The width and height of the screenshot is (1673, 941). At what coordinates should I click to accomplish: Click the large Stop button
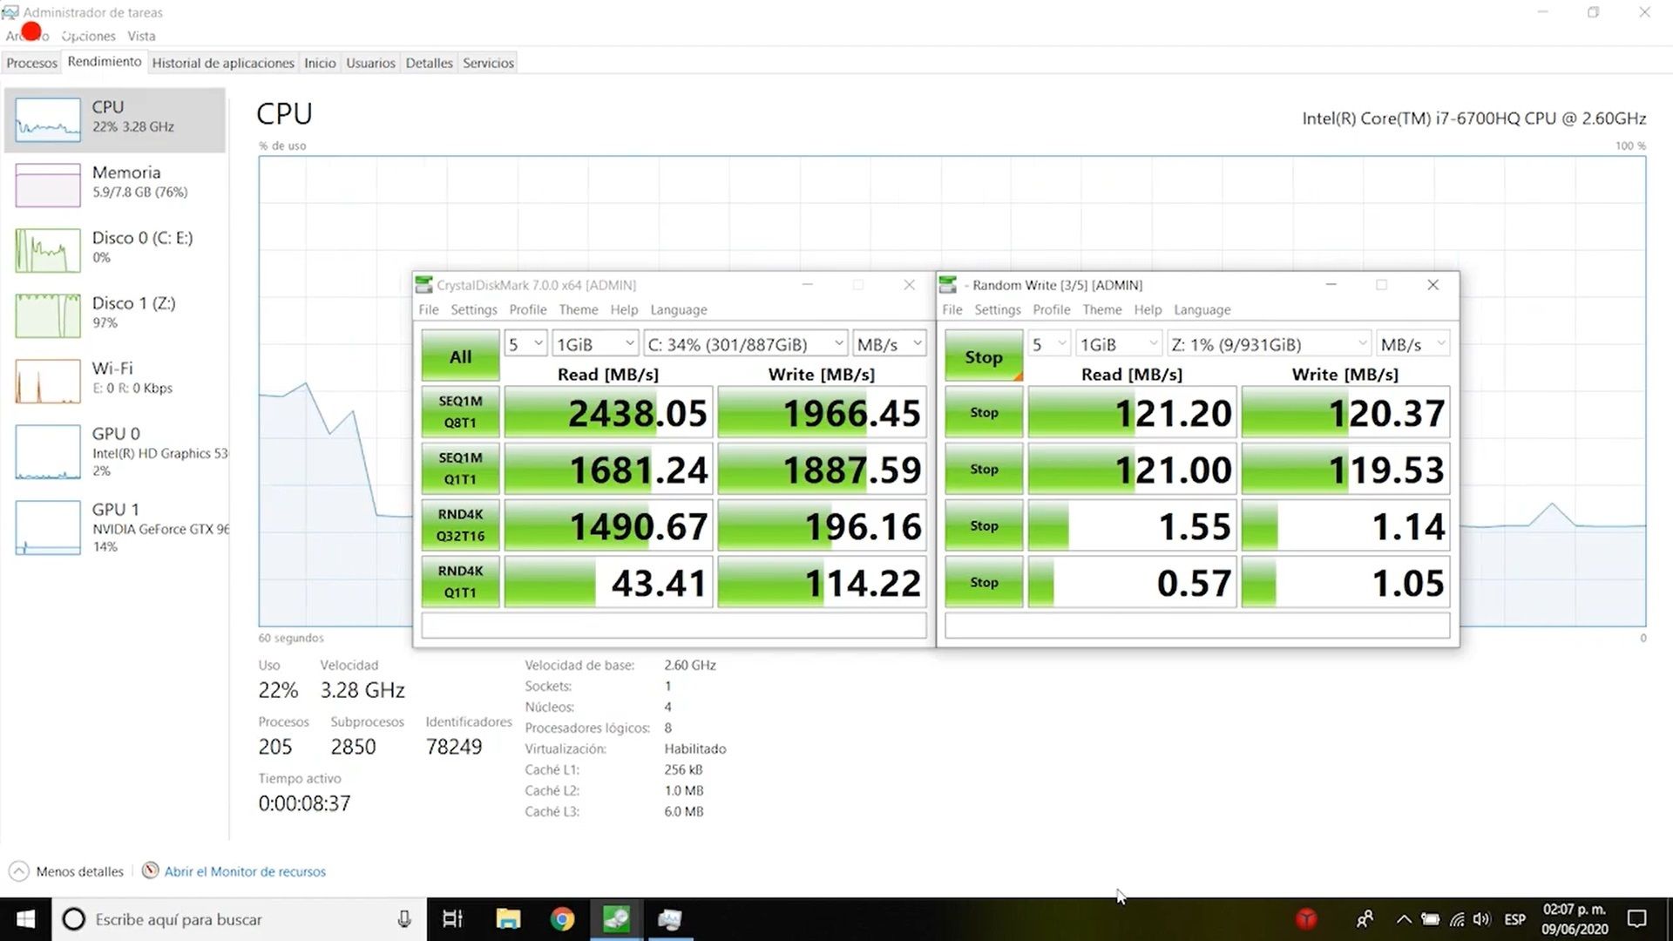pos(983,356)
